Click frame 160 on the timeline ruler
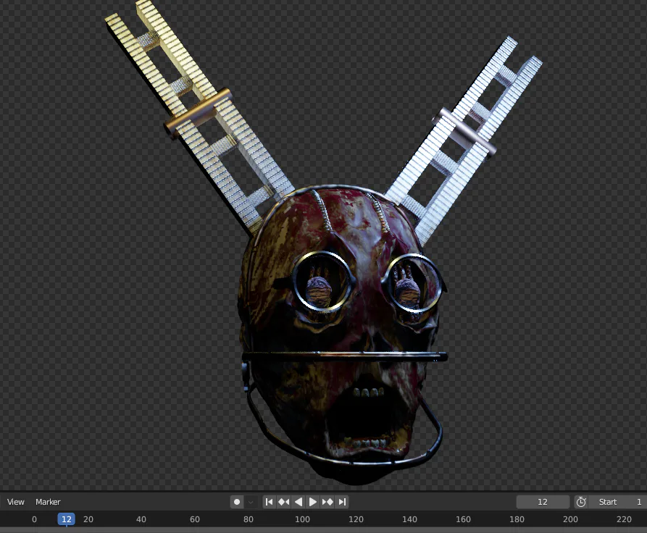Screen dimensions: 647x533 pos(464,519)
